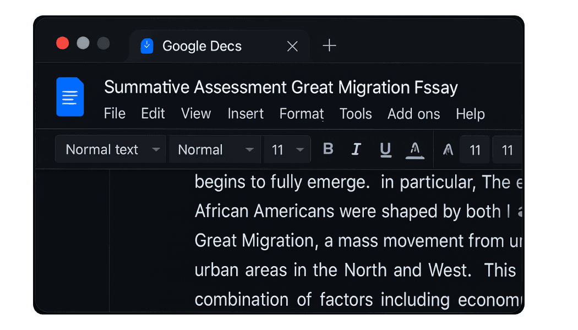Toggle Italic formatting
Image resolution: width=578 pixels, height=330 pixels.
356,149
